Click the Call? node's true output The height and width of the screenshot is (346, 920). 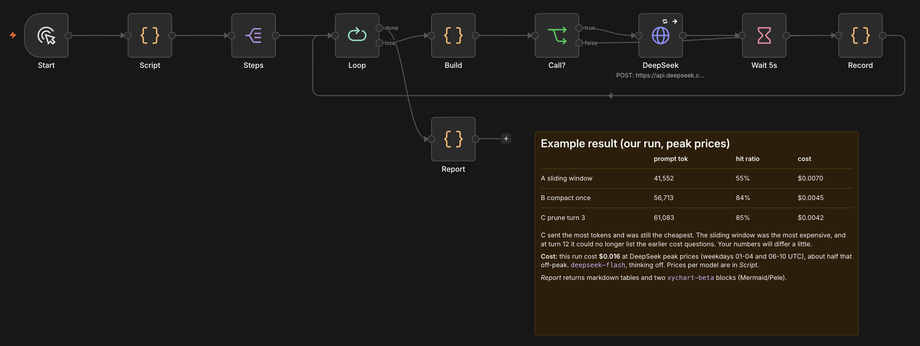[579, 28]
